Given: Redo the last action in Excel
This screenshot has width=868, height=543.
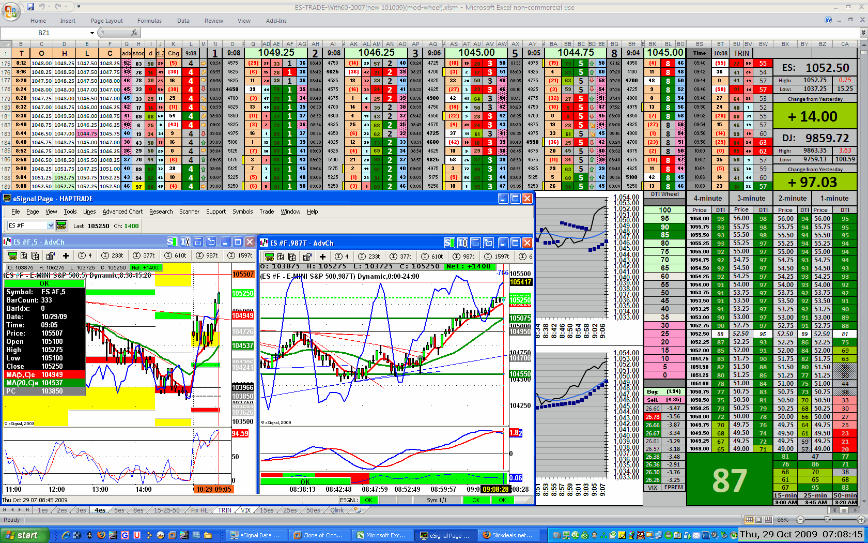Looking at the screenshot, I should point(58,7).
